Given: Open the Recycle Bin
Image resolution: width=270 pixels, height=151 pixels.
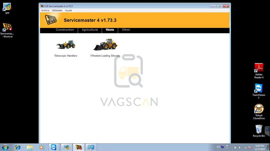Looking at the screenshot, I should tap(259, 131).
